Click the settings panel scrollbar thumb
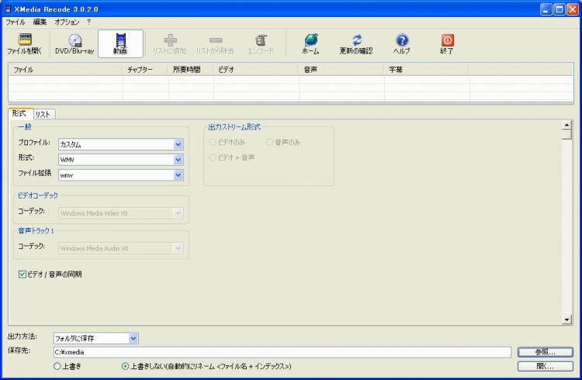 click(x=566, y=134)
